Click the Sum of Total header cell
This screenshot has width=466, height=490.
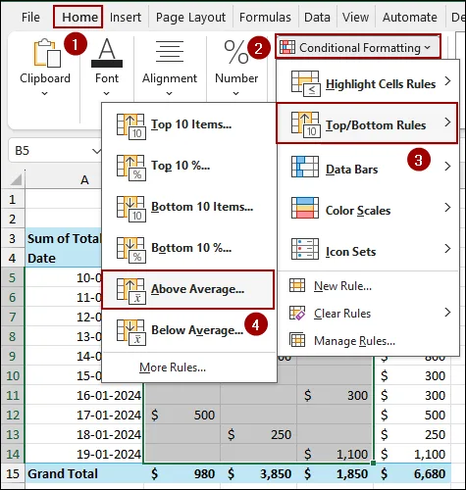click(x=64, y=238)
